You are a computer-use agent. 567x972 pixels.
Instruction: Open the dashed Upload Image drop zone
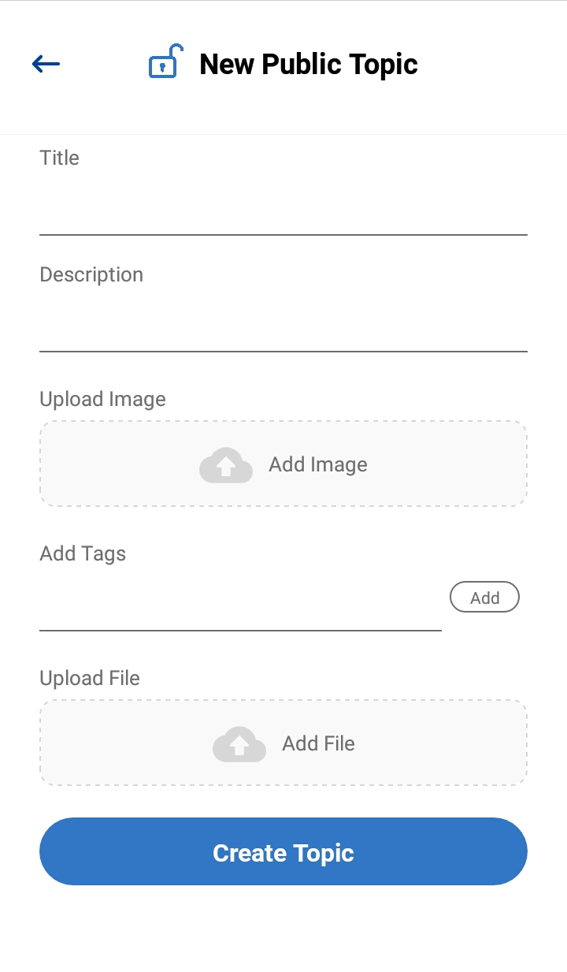tap(283, 464)
